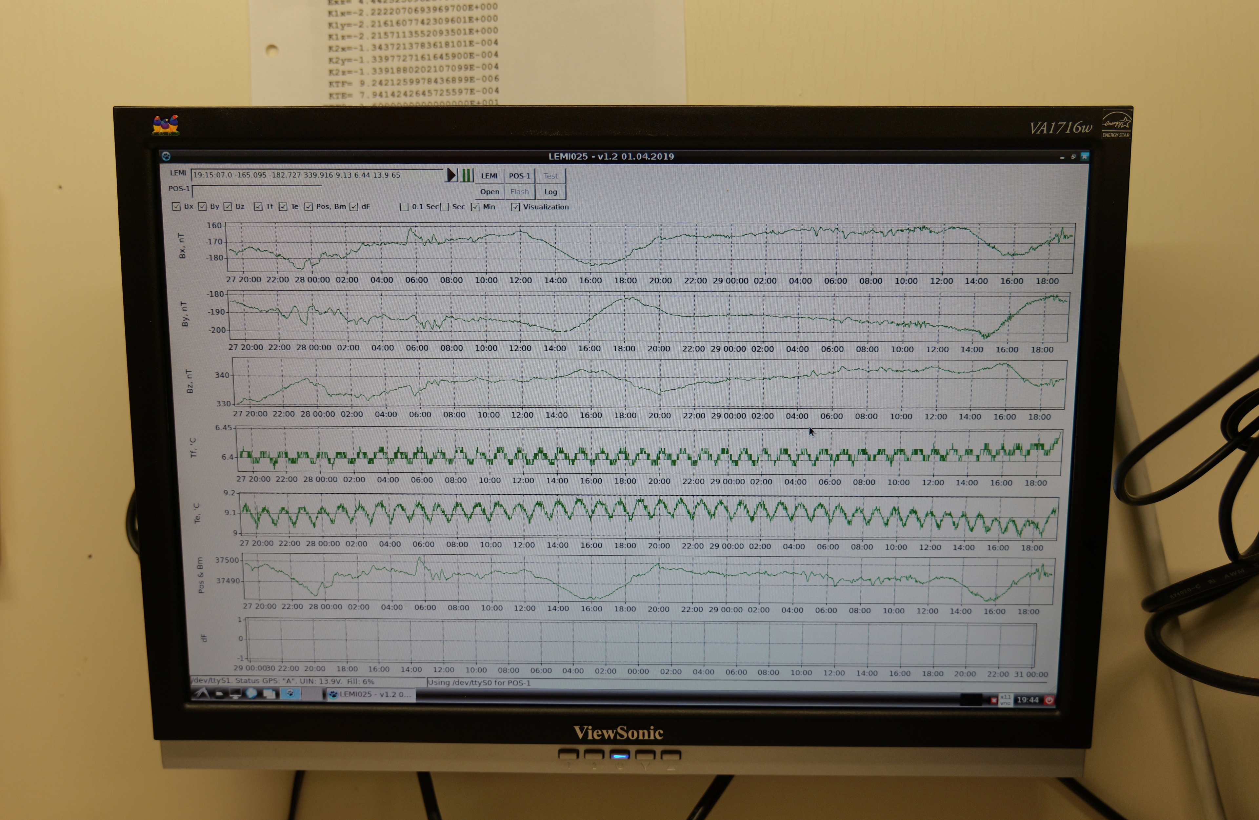This screenshot has height=820, width=1259.
Task: Uncheck the Bx channel checkbox
Action: click(x=176, y=206)
